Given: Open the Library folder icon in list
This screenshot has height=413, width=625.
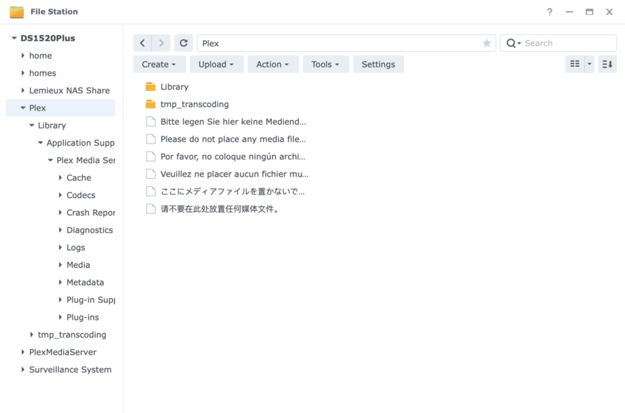Looking at the screenshot, I should tap(151, 86).
